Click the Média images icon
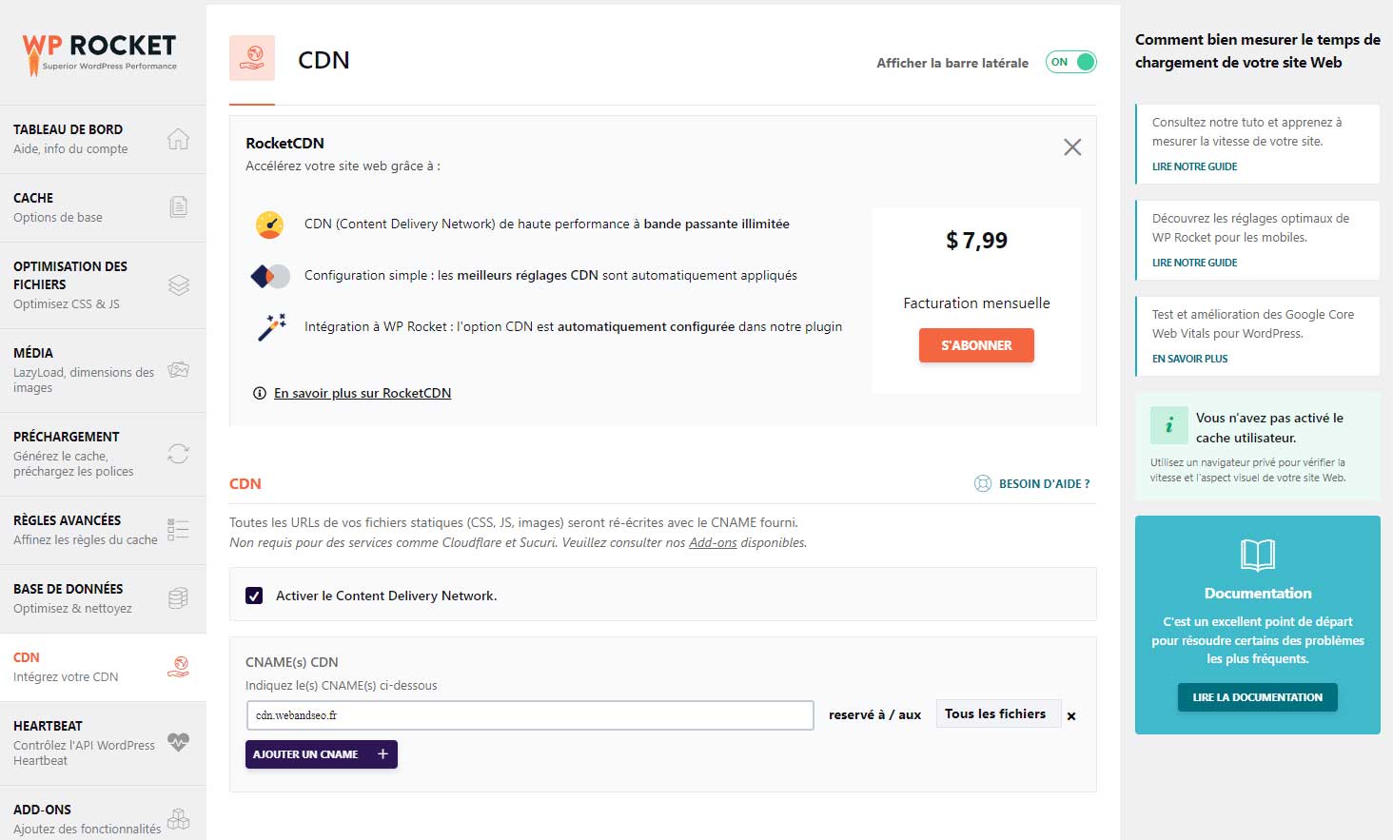The width and height of the screenshot is (1393, 840). click(x=178, y=370)
